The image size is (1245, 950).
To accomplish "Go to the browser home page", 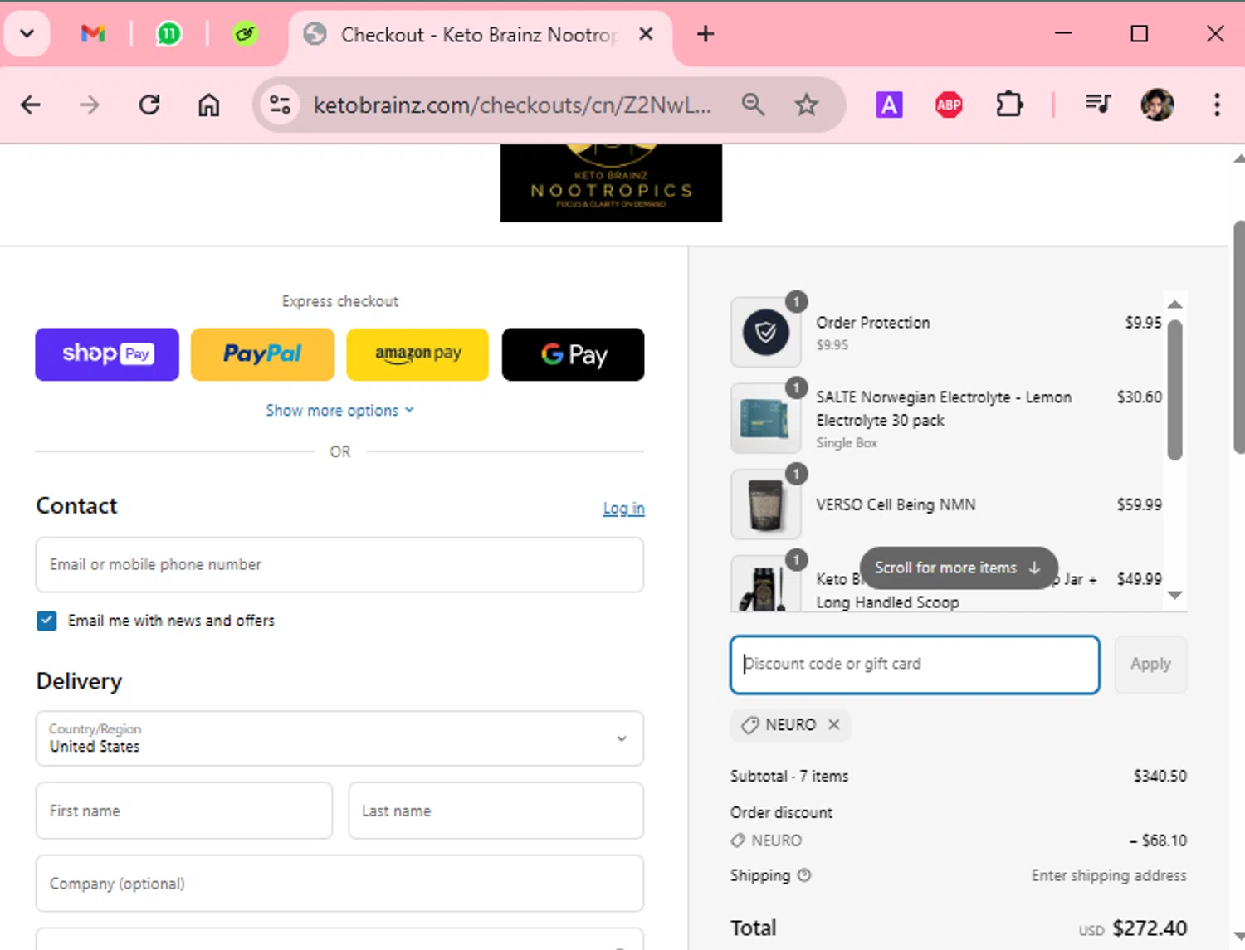I will click(208, 105).
